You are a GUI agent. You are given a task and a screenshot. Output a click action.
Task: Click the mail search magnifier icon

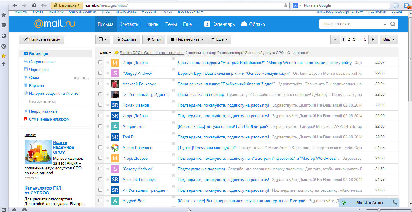(393, 24)
